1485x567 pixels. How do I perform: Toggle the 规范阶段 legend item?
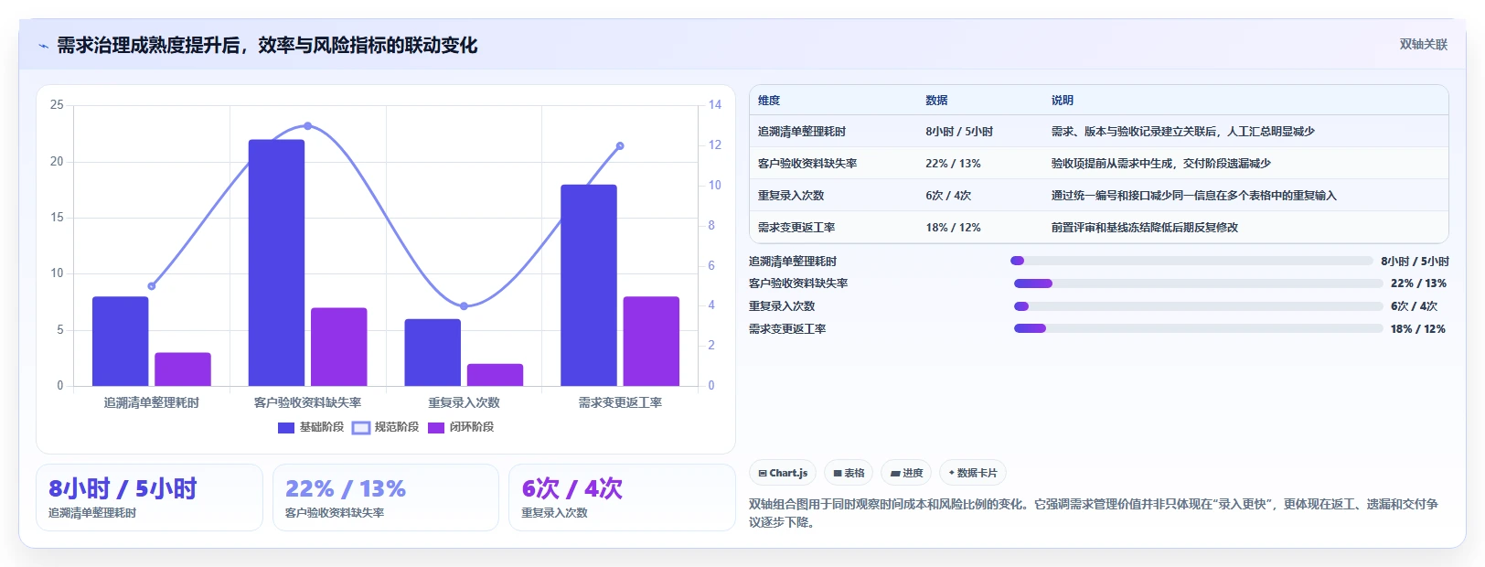pos(386,427)
